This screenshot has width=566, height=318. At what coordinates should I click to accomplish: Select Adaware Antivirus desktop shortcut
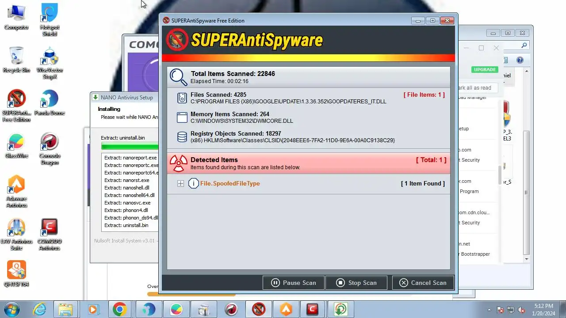(16, 191)
